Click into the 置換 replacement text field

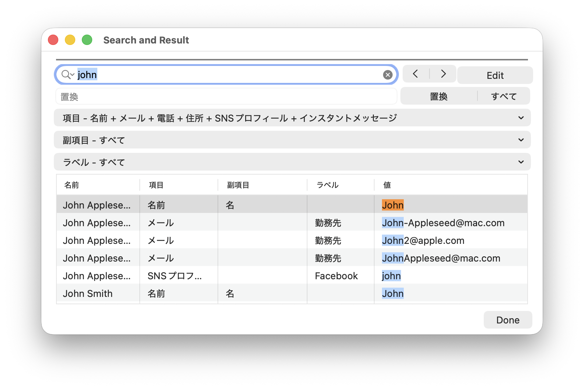pyautogui.click(x=226, y=97)
